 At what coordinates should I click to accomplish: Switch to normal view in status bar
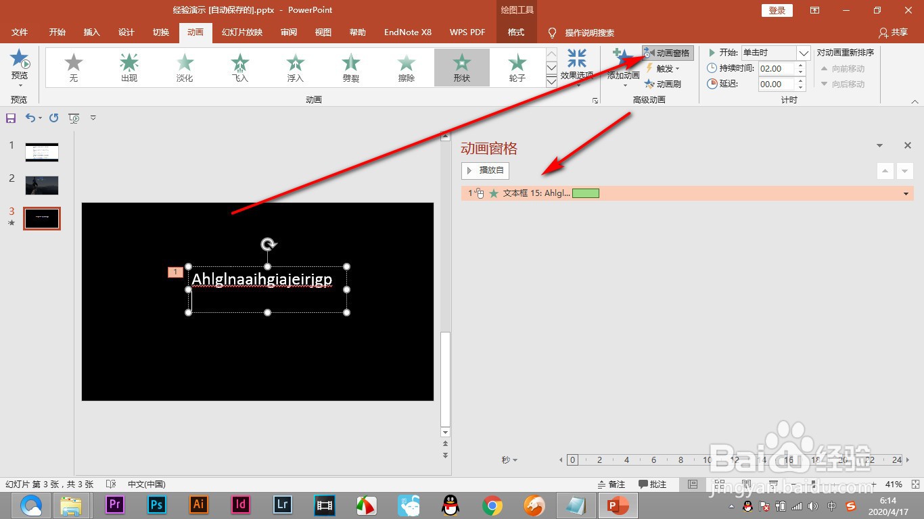click(x=692, y=484)
